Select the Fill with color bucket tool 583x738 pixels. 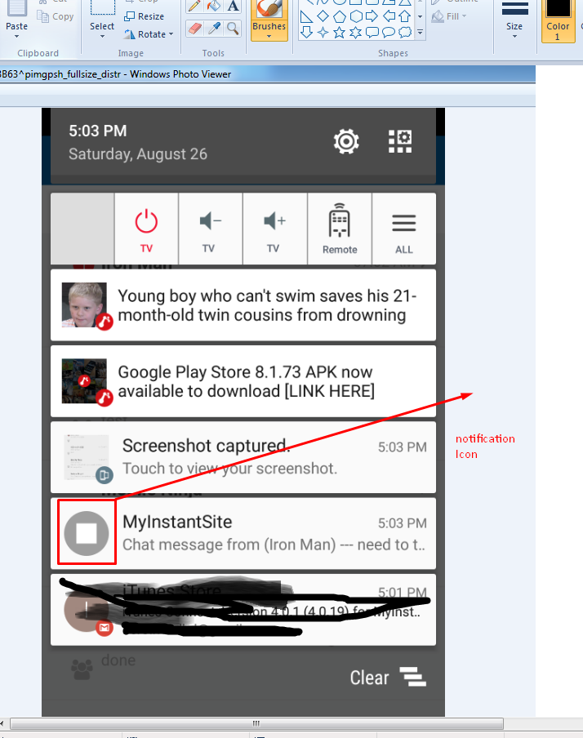pos(214,6)
